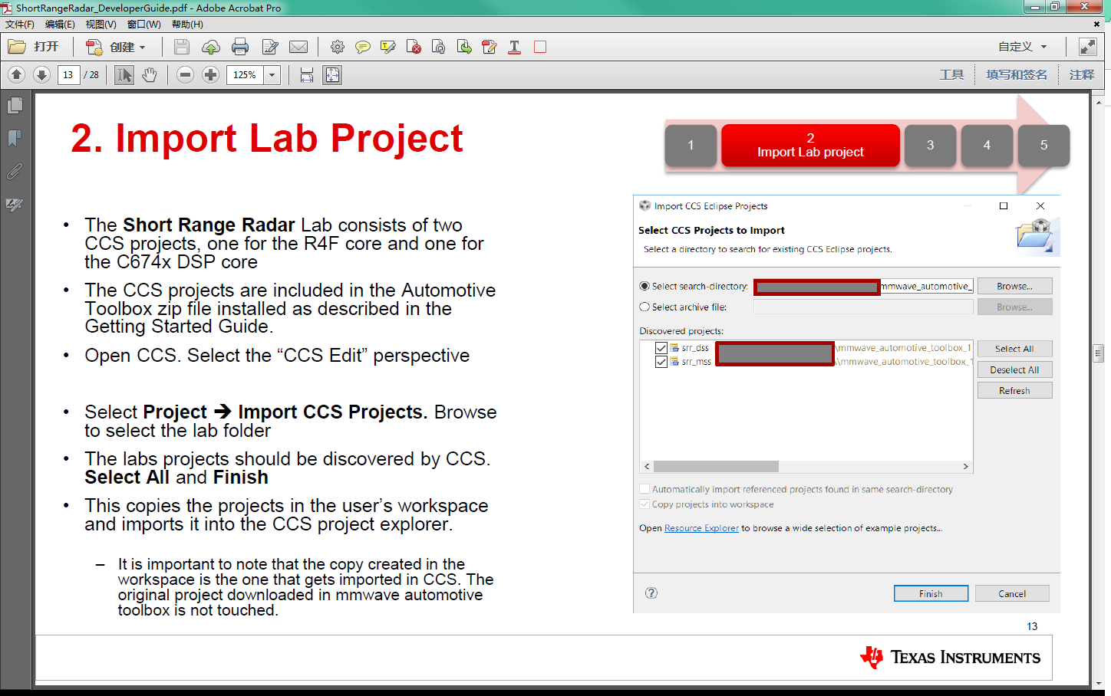Click the Print icon in toolbar
The height and width of the screenshot is (696, 1111).
pyautogui.click(x=240, y=47)
